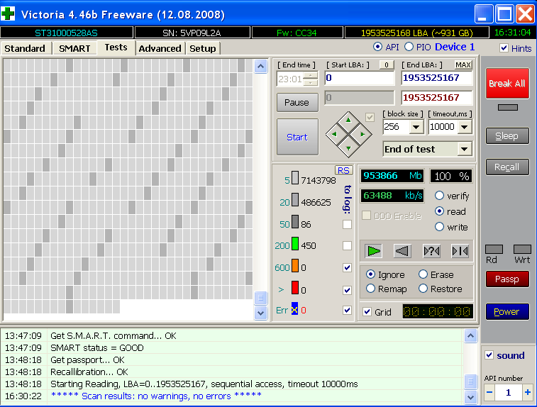Viewport: 537px width, 407px height.
Task: Click the green play scan icon
Action: (374, 250)
